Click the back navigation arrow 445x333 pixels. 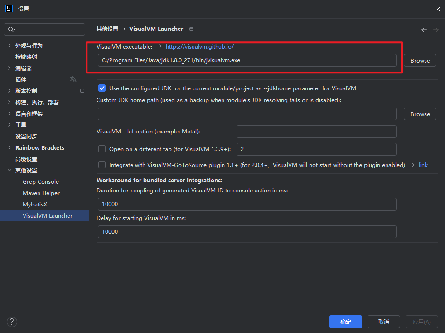pyautogui.click(x=424, y=30)
